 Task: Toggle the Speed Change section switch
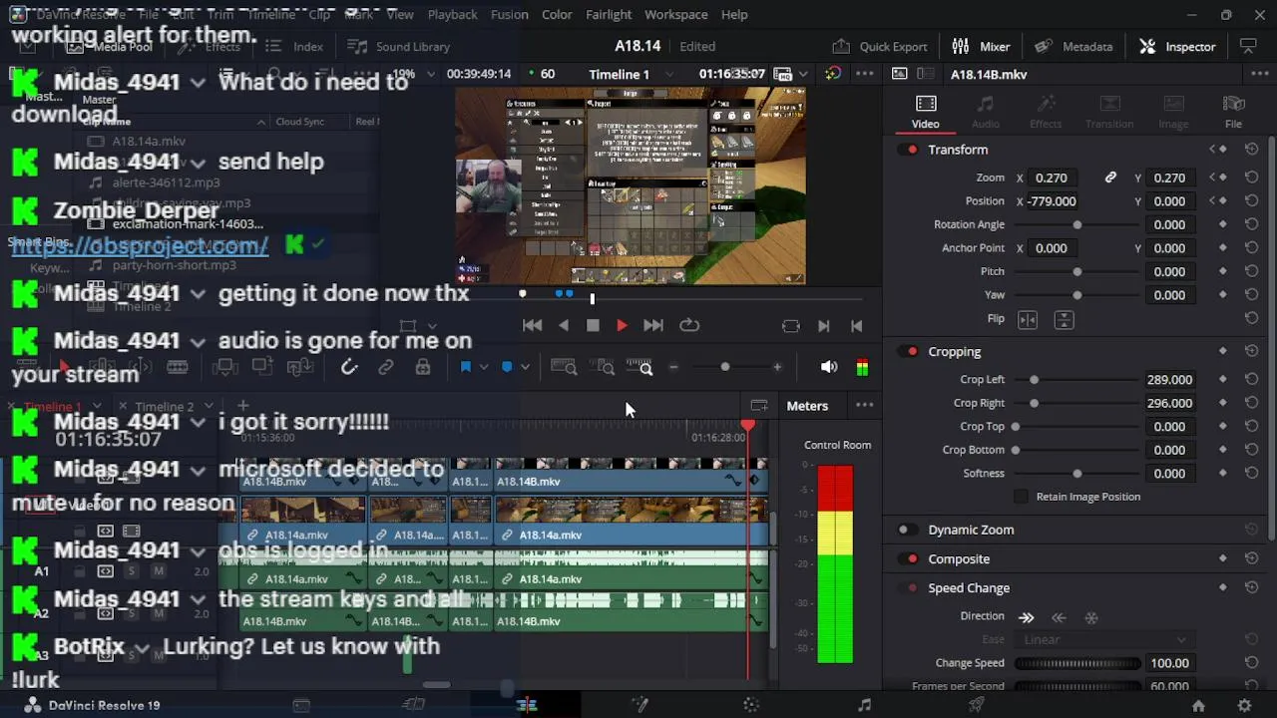click(x=910, y=588)
